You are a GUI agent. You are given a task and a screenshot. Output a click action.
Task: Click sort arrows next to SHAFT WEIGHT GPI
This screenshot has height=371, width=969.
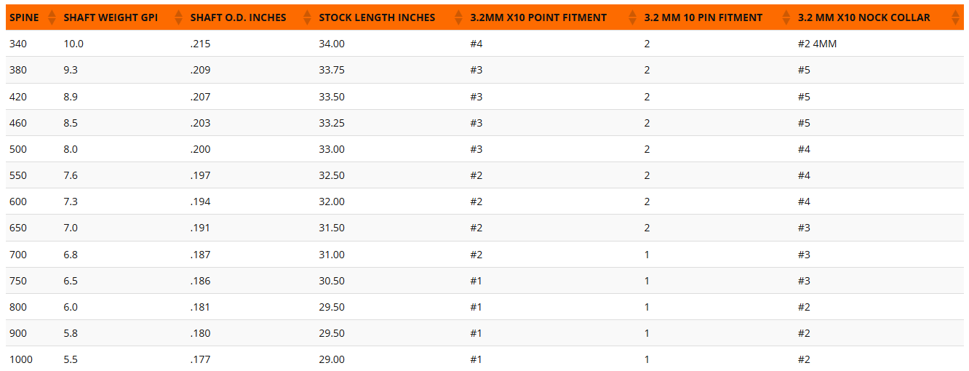(179, 17)
